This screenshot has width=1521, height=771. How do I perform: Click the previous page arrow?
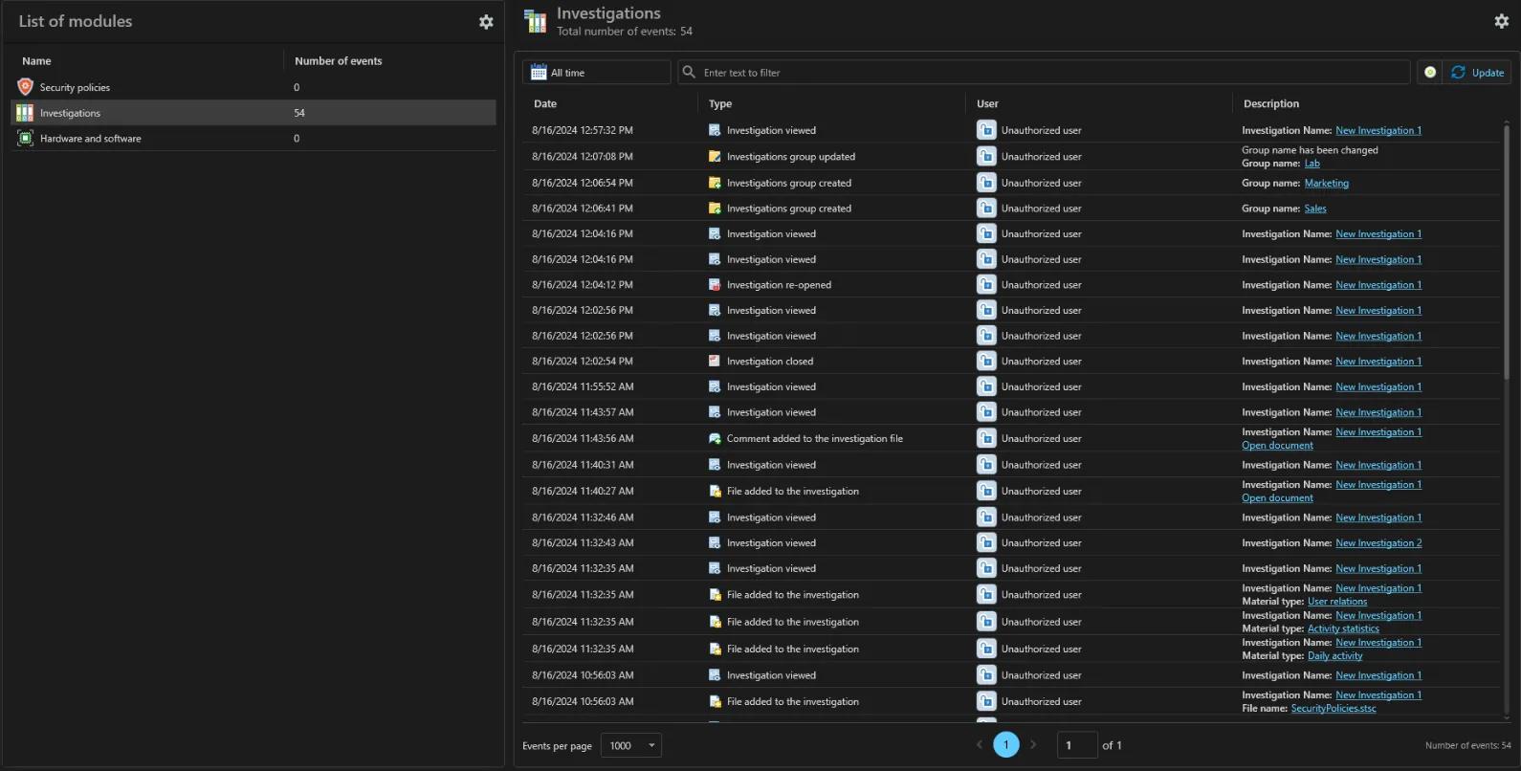[980, 744]
